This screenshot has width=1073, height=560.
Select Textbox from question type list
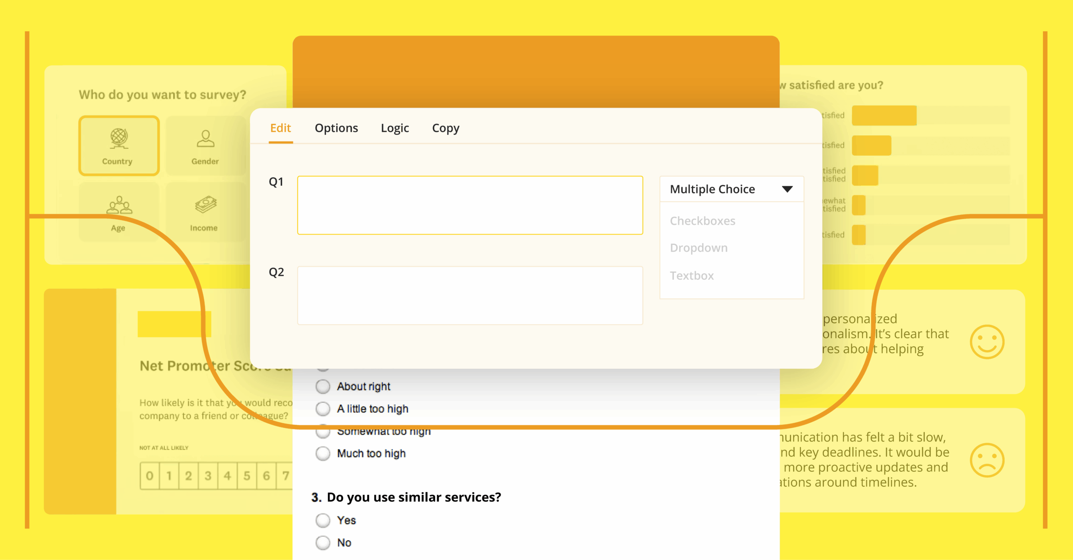[x=692, y=275]
